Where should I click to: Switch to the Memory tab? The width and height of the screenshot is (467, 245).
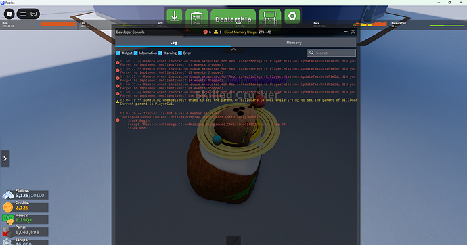(294, 43)
